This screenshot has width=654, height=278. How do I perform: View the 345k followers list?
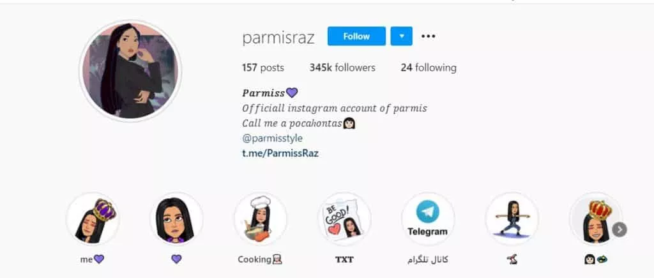pos(342,68)
